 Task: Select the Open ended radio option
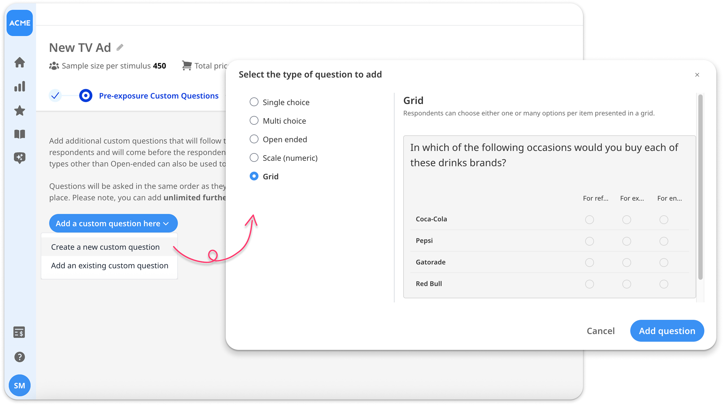[x=254, y=139]
